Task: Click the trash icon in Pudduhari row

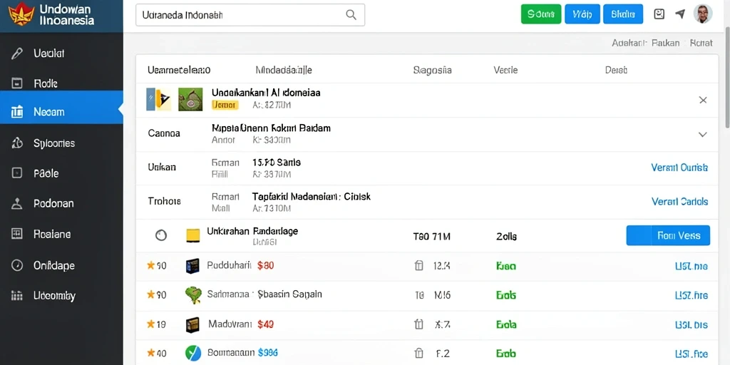Action: click(418, 266)
